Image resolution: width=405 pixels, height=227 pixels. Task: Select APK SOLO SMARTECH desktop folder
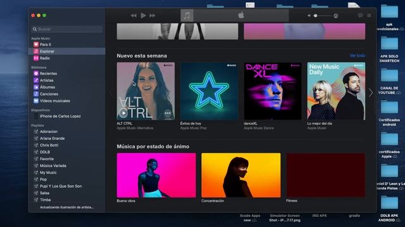pos(389,49)
